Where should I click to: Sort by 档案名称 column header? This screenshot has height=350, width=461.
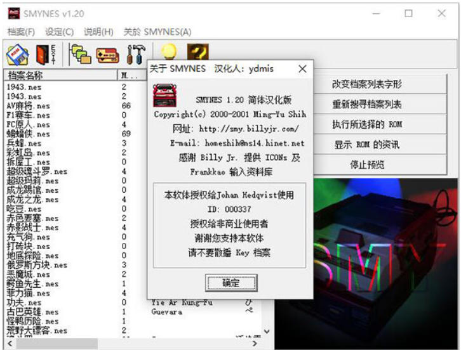click(60, 75)
